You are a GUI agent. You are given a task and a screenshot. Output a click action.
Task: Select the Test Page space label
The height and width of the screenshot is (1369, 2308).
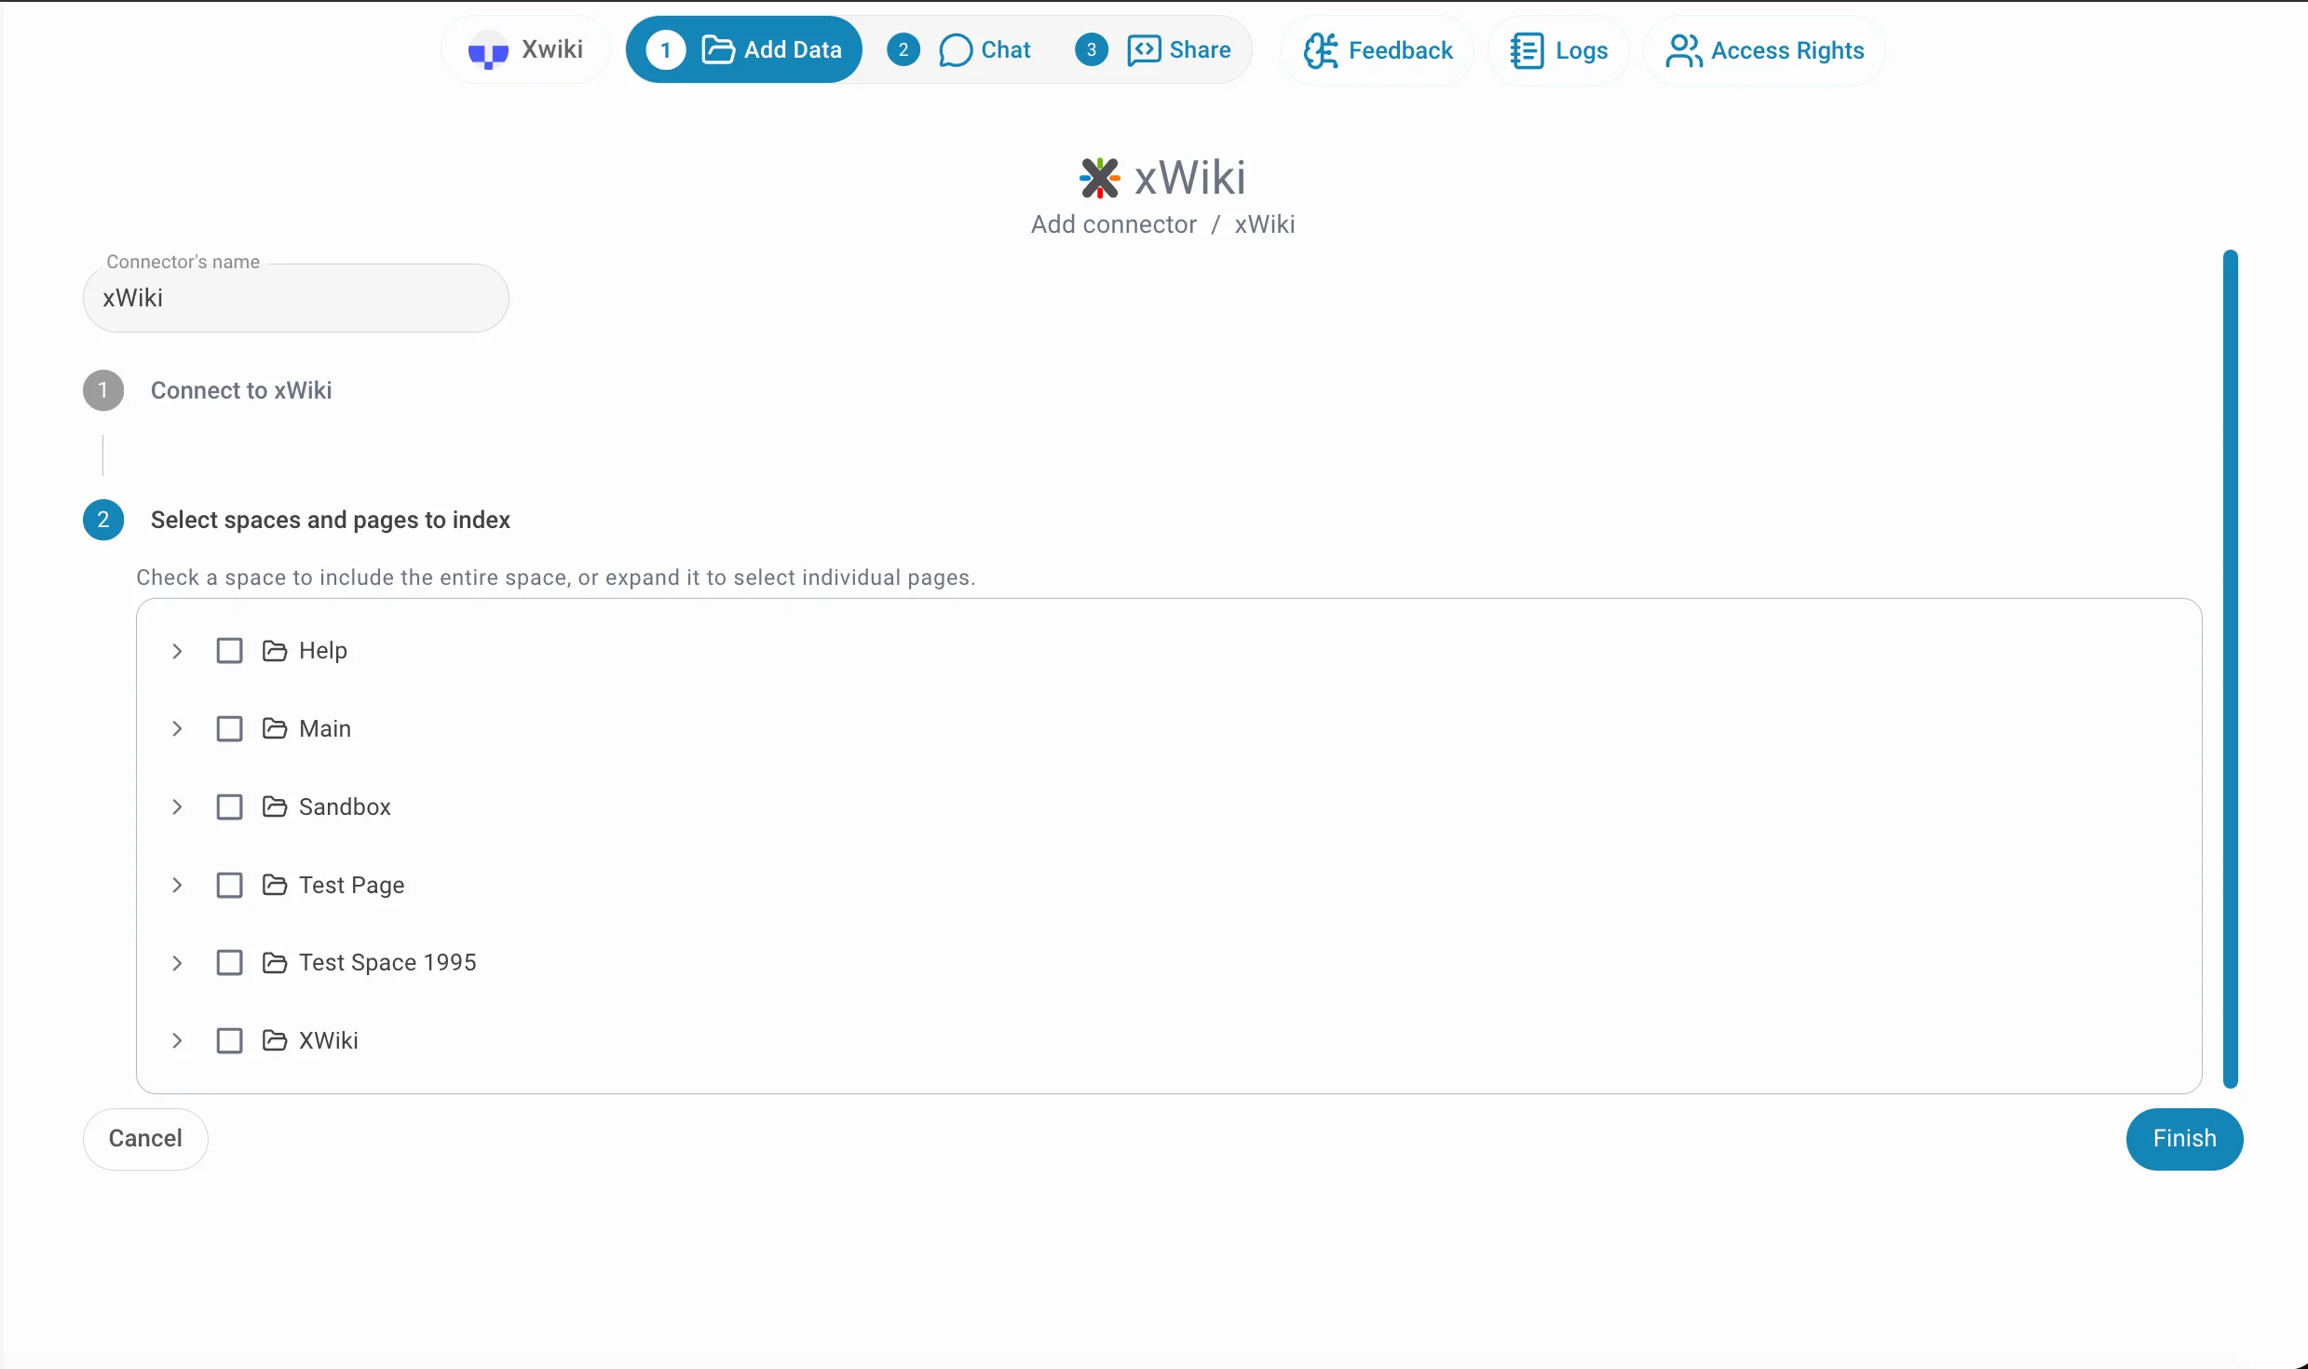coord(352,885)
